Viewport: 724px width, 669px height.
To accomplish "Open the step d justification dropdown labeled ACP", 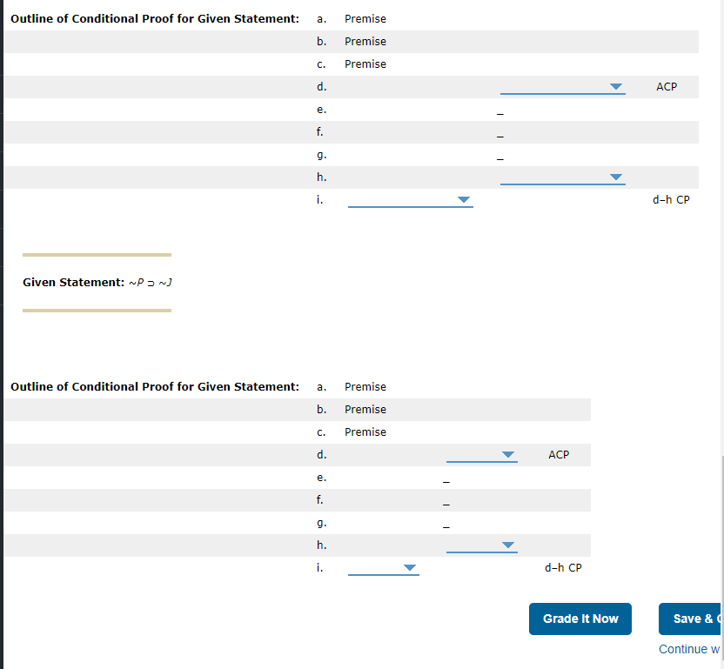I will click(562, 87).
